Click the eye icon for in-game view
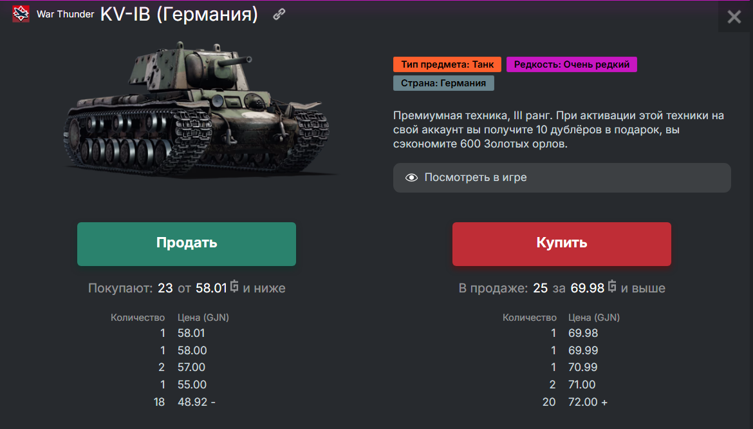Image resolution: width=753 pixels, height=429 pixels. coord(411,178)
